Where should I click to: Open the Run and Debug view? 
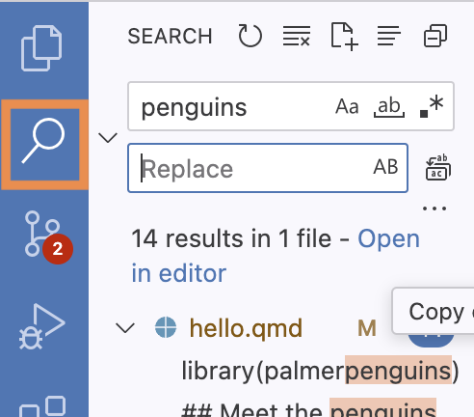[42, 326]
